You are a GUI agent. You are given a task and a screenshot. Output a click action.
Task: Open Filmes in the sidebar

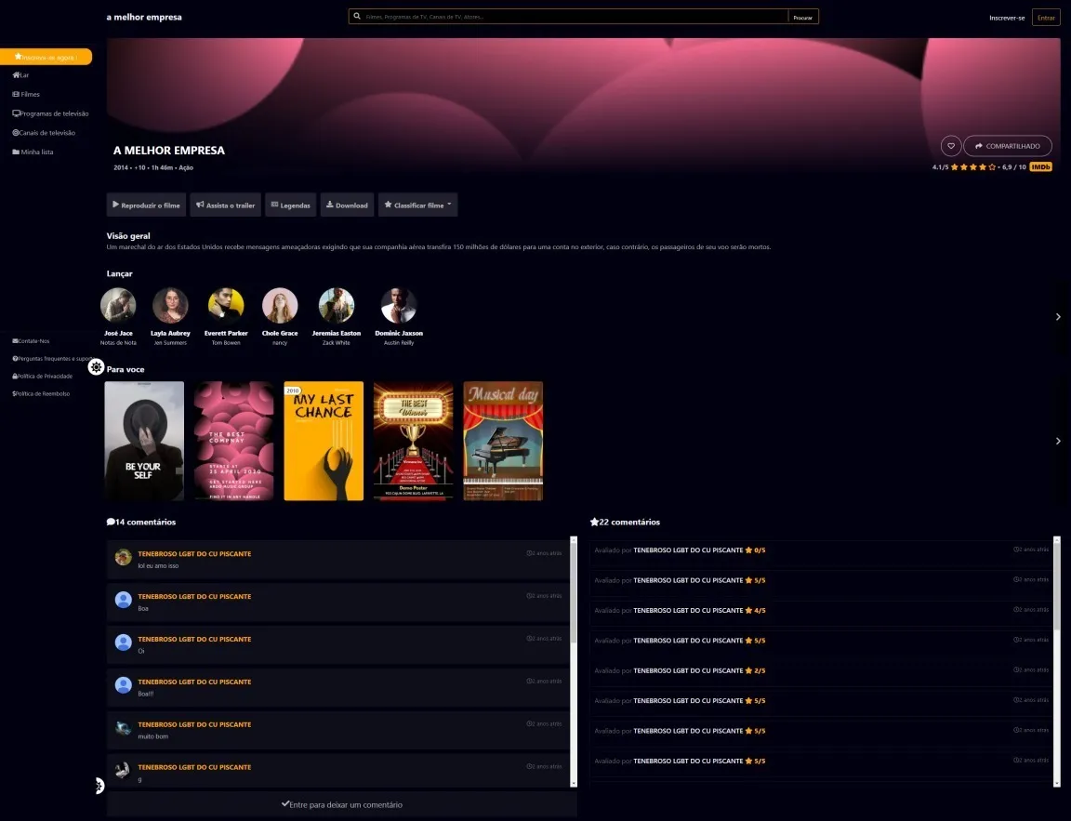point(26,94)
